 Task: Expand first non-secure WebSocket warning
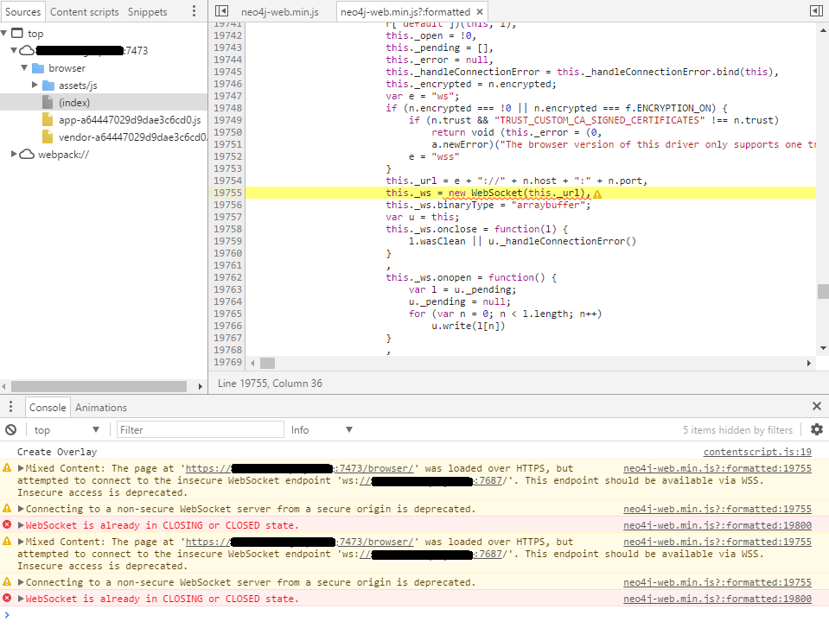point(21,509)
